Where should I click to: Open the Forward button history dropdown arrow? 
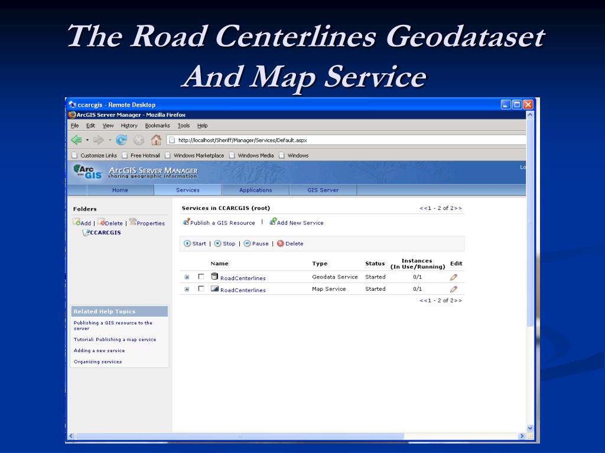[110, 140]
